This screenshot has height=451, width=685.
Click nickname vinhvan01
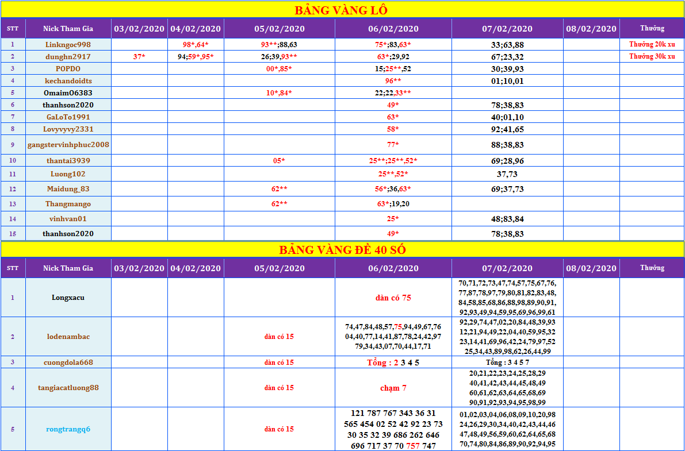click(x=68, y=219)
